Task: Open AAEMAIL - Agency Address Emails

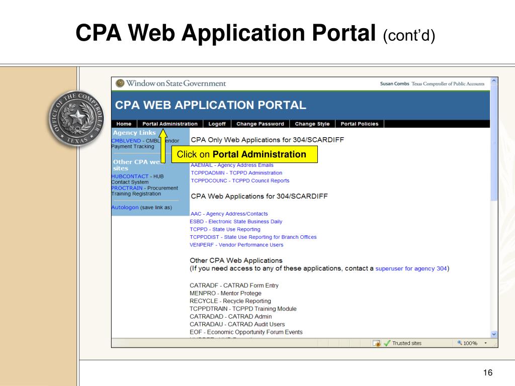Action: tap(232, 165)
